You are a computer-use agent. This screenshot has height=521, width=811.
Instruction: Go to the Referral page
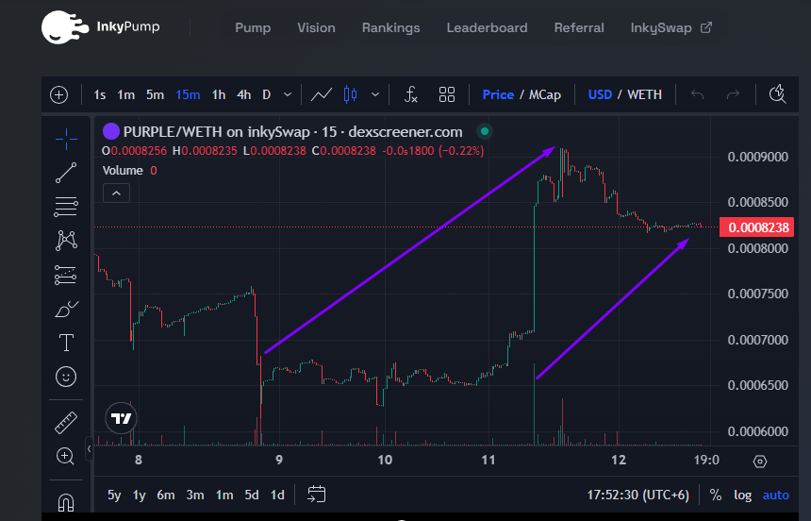click(x=579, y=27)
